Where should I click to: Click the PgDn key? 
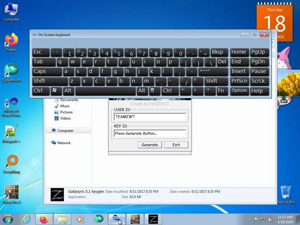click(x=260, y=62)
